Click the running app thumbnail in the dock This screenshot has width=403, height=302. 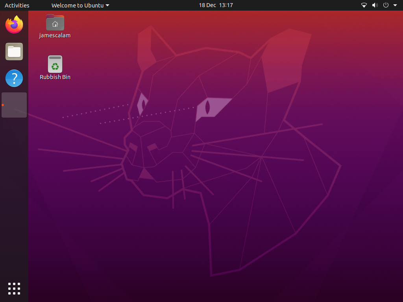pyautogui.click(x=14, y=105)
